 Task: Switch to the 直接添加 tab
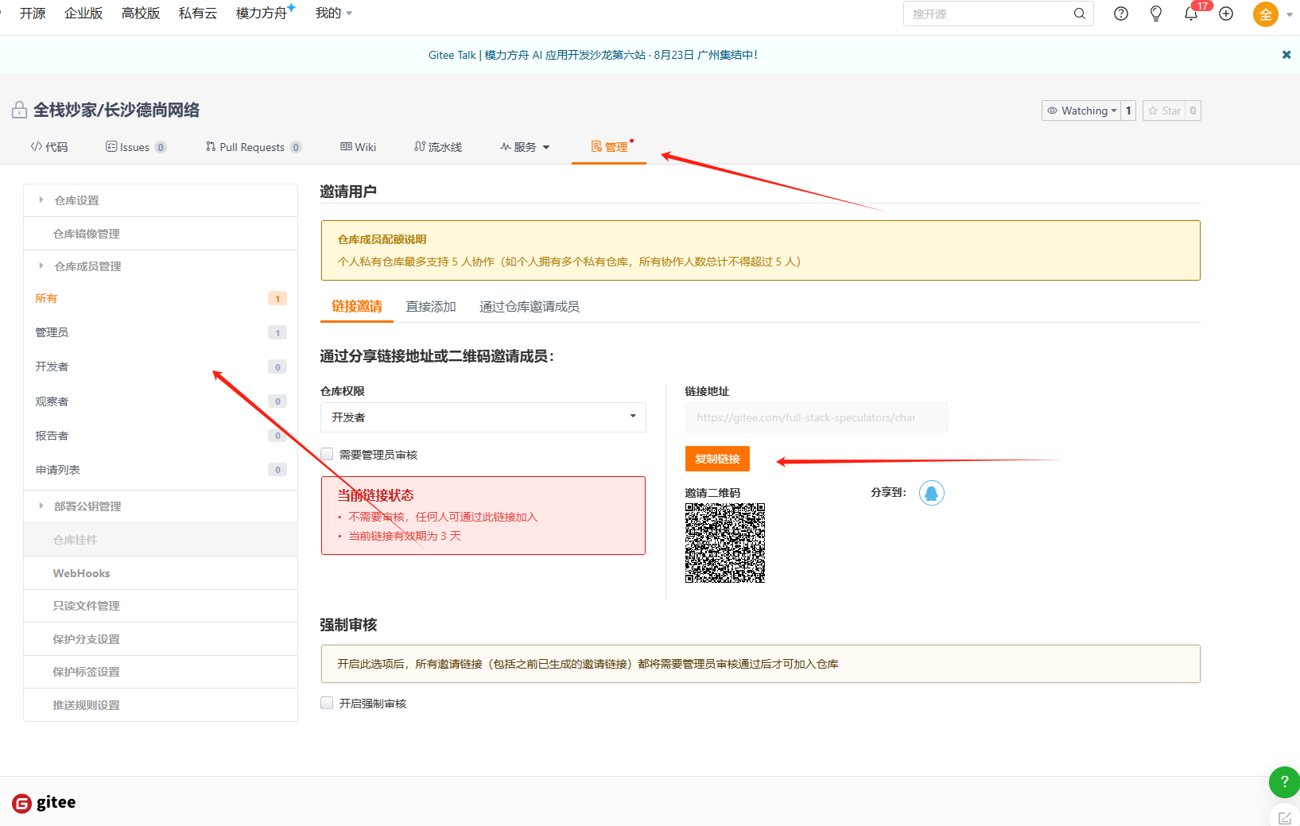[430, 307]
